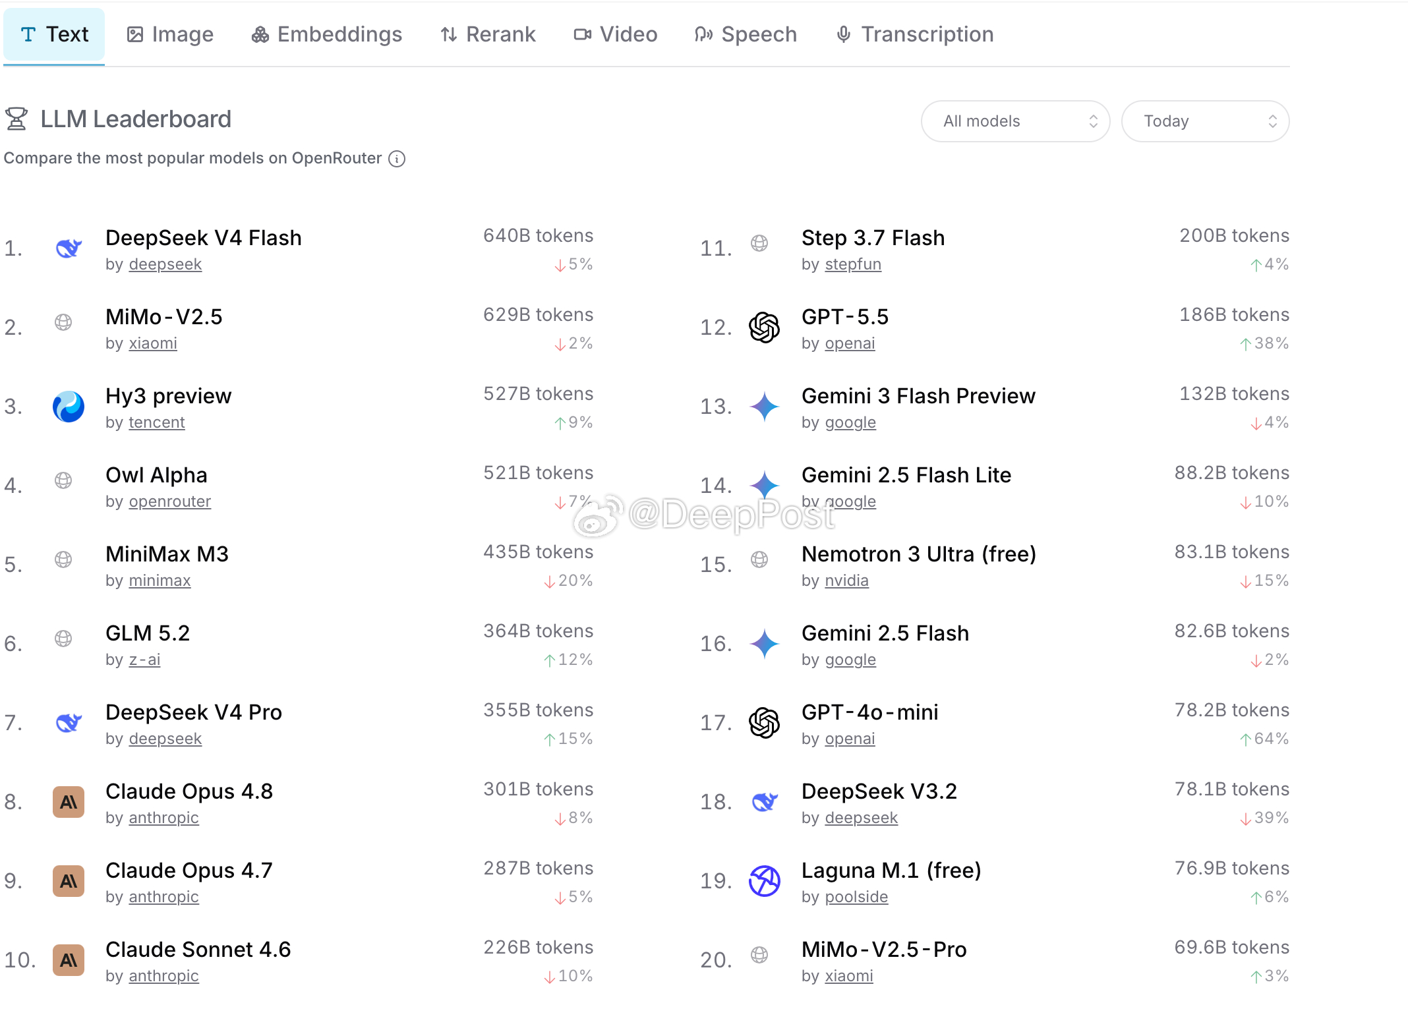Viewport: 1408px width, 1032px height.
Task: Click the trophy icon beside LLM Leaderboard
Action: (x=16, y=119)
